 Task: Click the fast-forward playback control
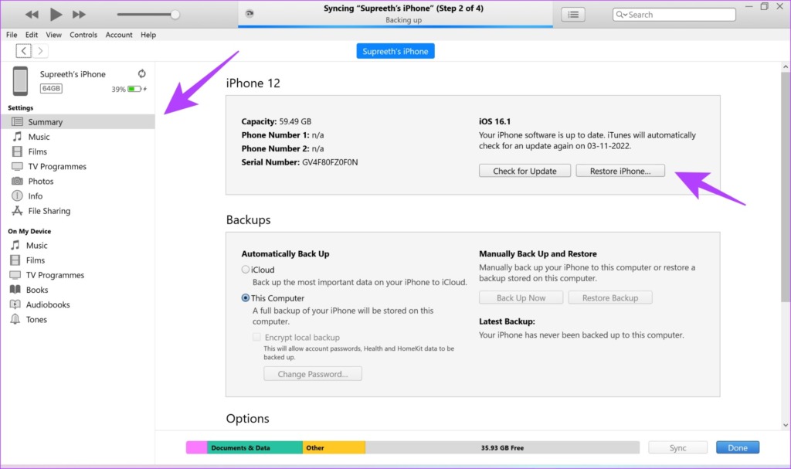[78, 13]
